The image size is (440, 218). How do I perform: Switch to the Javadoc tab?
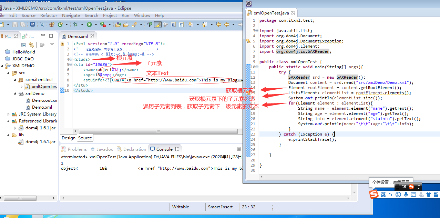[x=104, y=149]
